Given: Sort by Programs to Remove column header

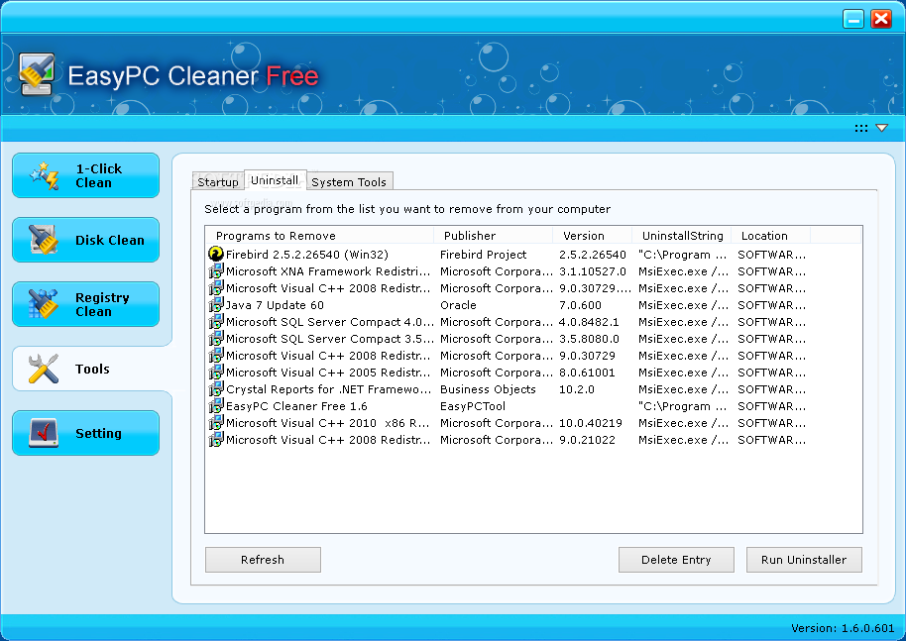Looking at the screenshot, I should [x=319, y=236].
